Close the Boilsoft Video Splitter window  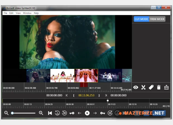(166, 8)
